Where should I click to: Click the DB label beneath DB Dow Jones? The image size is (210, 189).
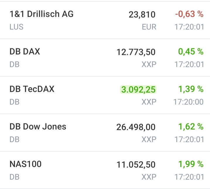pos(14,139)
